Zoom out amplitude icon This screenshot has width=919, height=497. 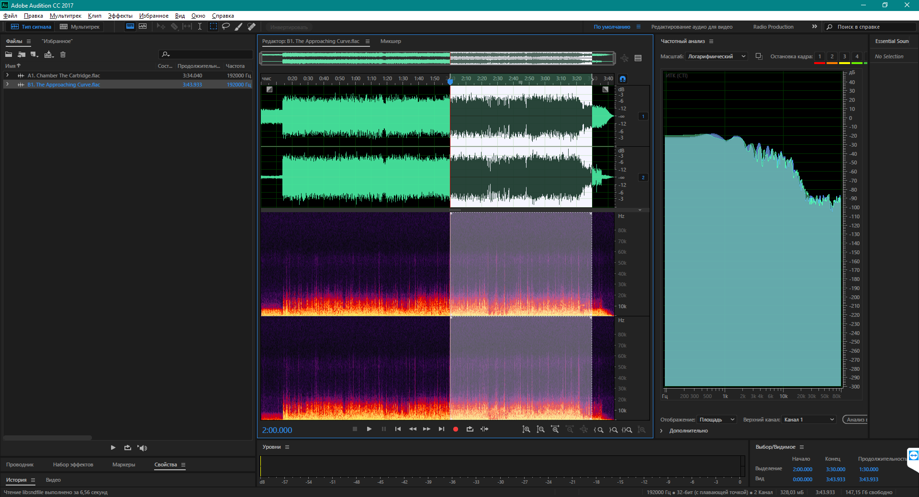(x=540, y=430)
